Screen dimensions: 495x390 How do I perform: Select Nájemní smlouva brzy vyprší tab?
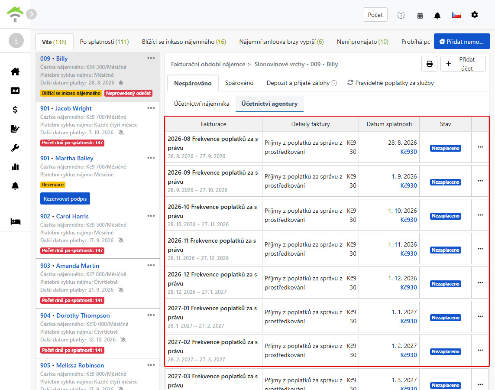pos(281,42)
